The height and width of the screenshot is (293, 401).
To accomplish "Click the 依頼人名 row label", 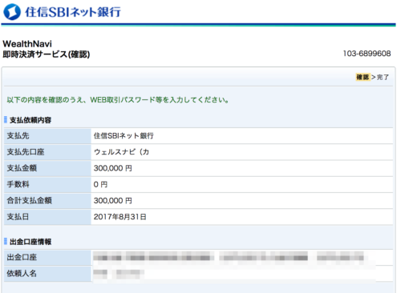I will [x=22, y=274].
